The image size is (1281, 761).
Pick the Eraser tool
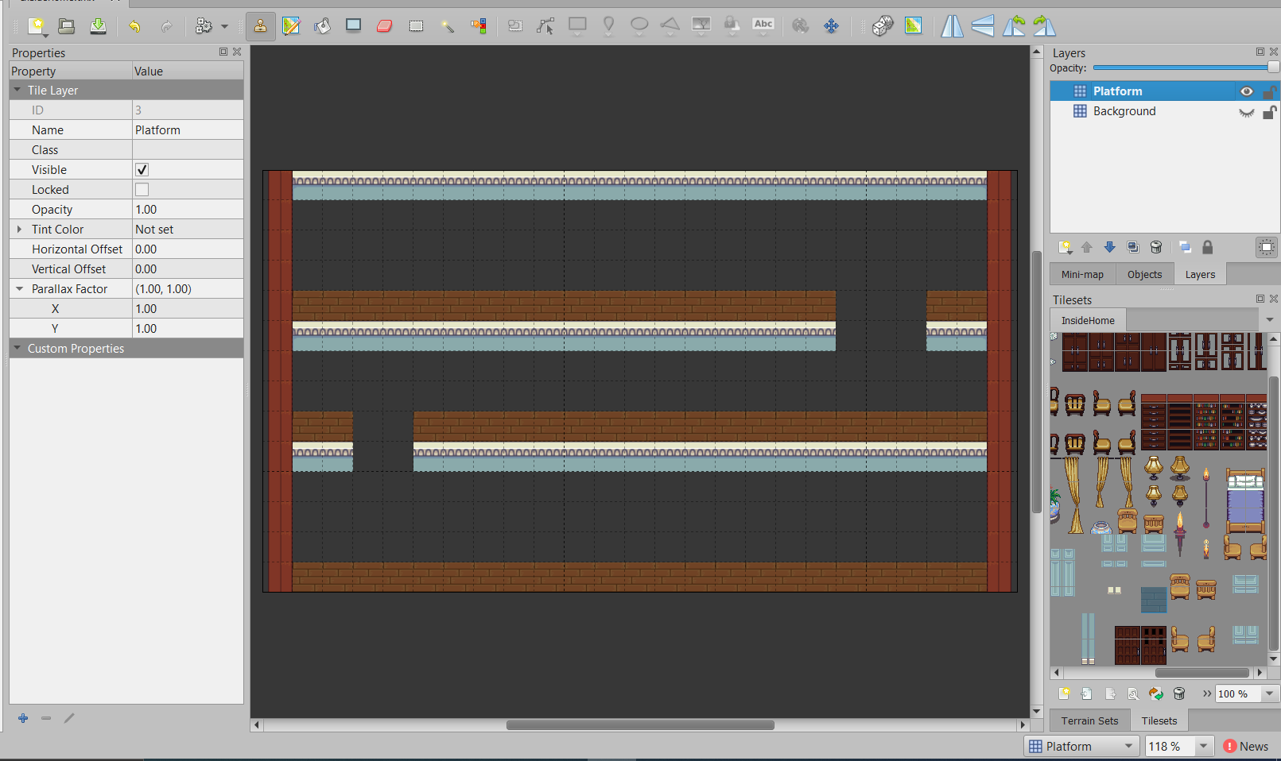point(385,26)
